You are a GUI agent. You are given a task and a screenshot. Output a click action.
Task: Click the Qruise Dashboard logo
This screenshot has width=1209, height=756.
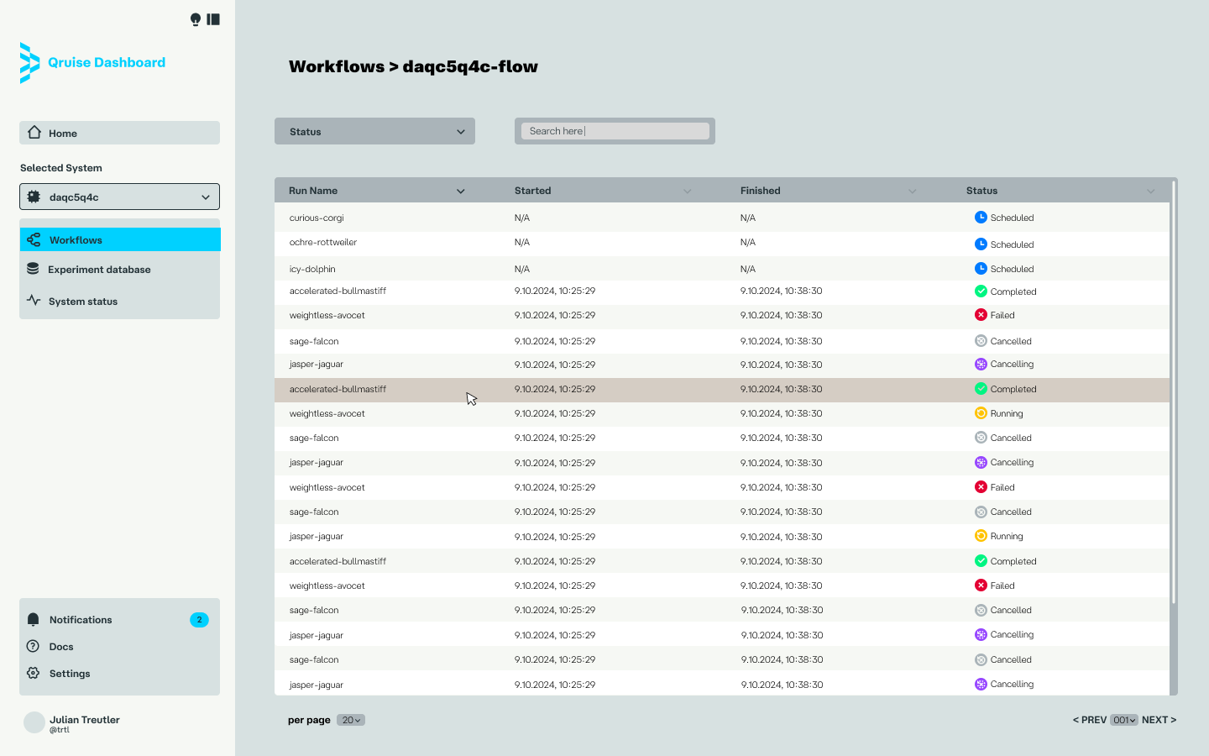92,62
